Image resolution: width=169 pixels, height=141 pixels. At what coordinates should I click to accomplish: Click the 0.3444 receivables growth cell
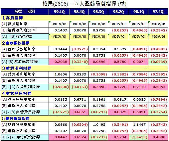[59, 49]
